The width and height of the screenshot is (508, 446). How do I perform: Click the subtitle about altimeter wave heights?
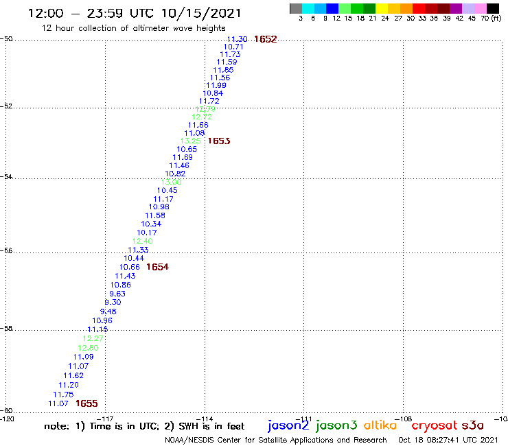click(133, 28)
